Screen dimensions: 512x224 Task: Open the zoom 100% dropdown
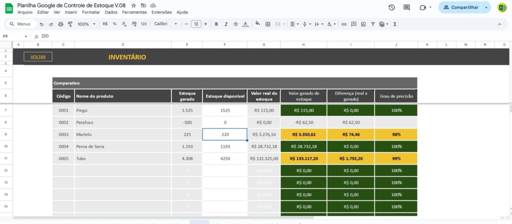[86, 24]
